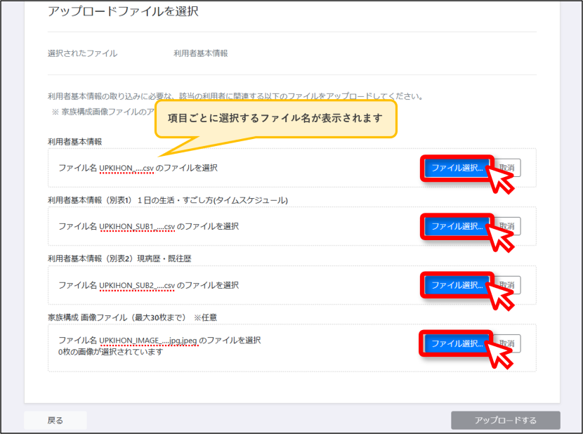Click the 0枚の画像が選択されています status text

(110, 352)
